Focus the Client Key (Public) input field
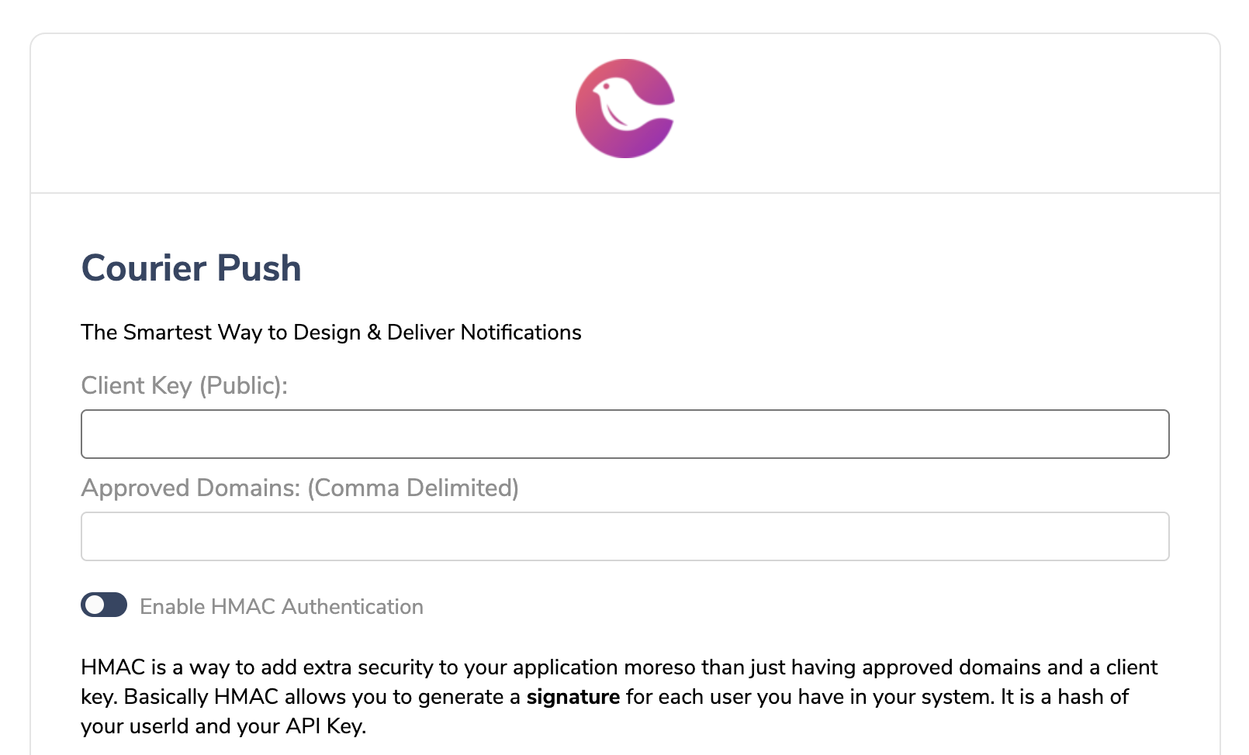The height and width of the screenshot is (755, 1249). 625,434
